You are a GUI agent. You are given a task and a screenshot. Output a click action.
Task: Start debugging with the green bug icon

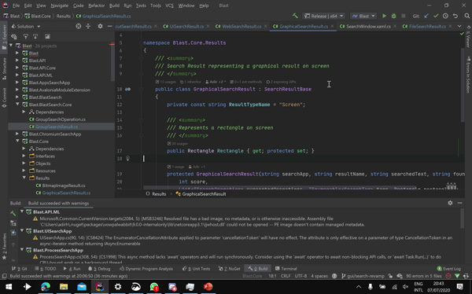tap(394, 16)
